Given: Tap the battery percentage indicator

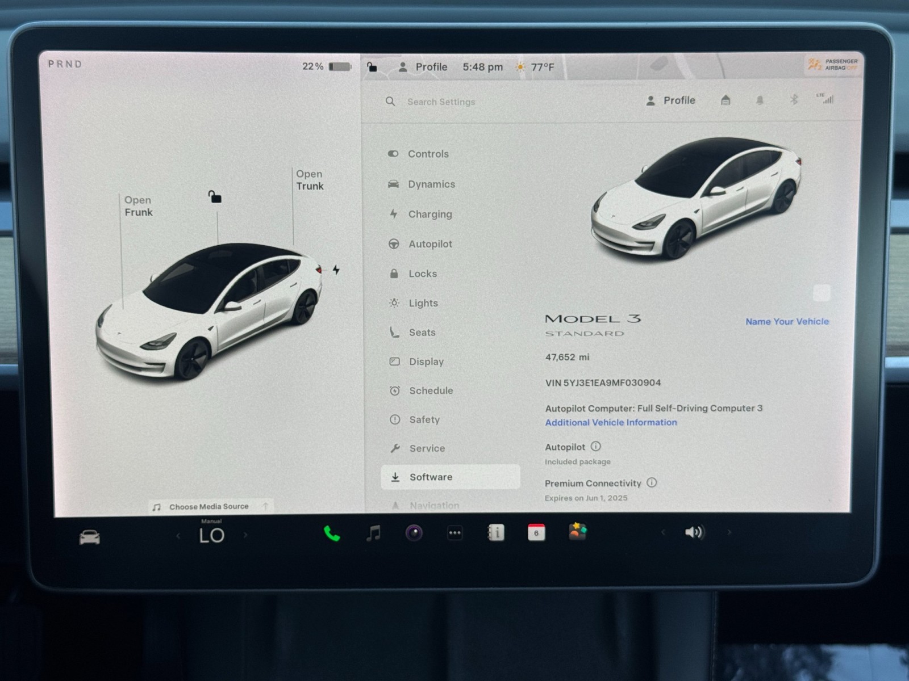Looking at the screenshot, I should pyautogui.click(x=327, y=66).
